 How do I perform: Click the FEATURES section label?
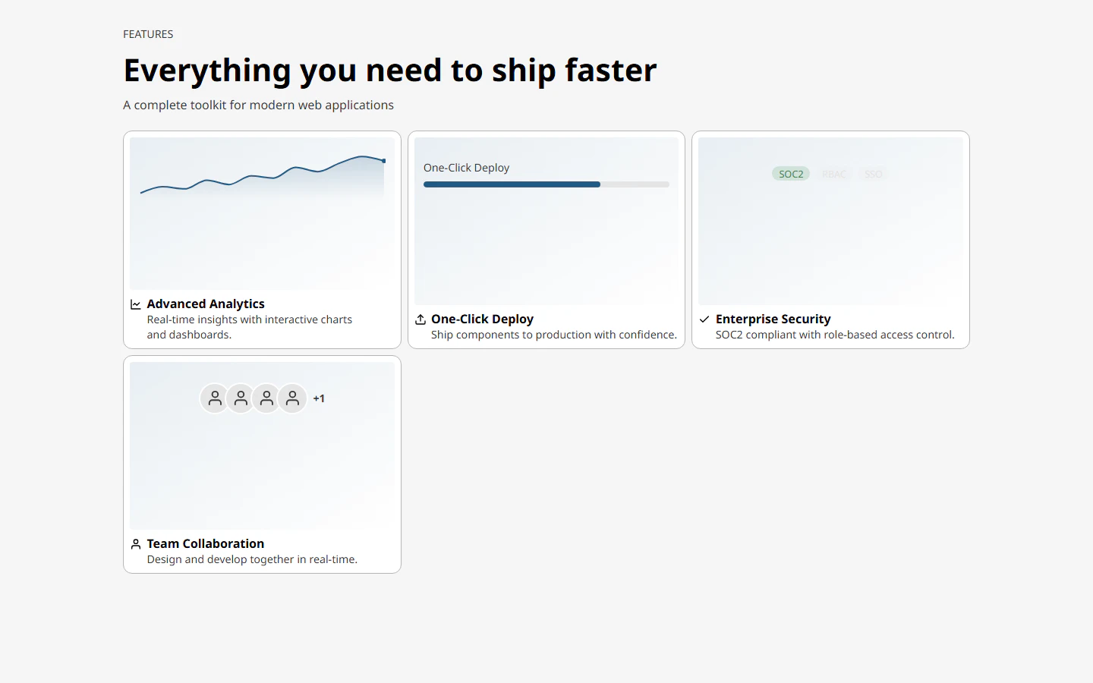pos(148,34)
